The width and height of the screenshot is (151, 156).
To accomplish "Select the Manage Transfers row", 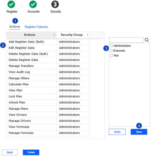I will [x=48, y=66].
